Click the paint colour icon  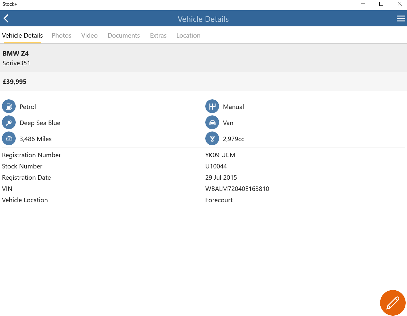click(x=9, y=122)
